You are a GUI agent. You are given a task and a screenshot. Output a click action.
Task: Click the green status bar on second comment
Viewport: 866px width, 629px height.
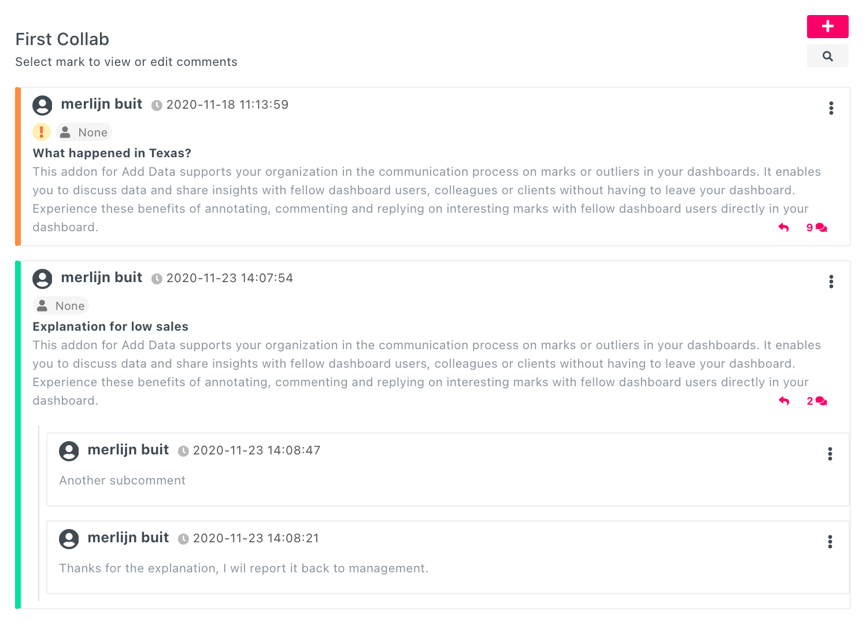[x=18, y=435]
